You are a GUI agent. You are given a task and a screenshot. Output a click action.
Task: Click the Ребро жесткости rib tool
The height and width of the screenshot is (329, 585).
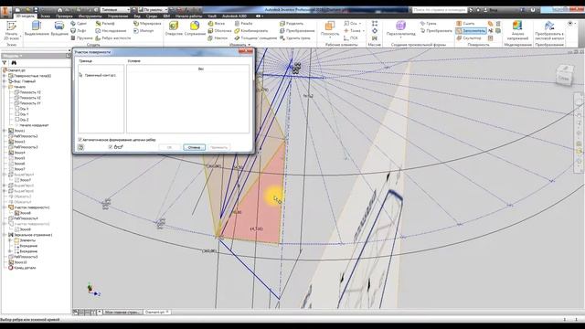point(113,38)
